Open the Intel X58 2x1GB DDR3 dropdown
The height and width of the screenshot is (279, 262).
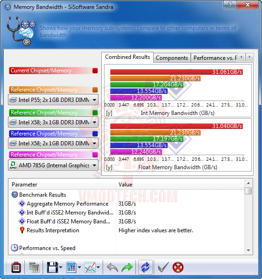pos(53,143)
